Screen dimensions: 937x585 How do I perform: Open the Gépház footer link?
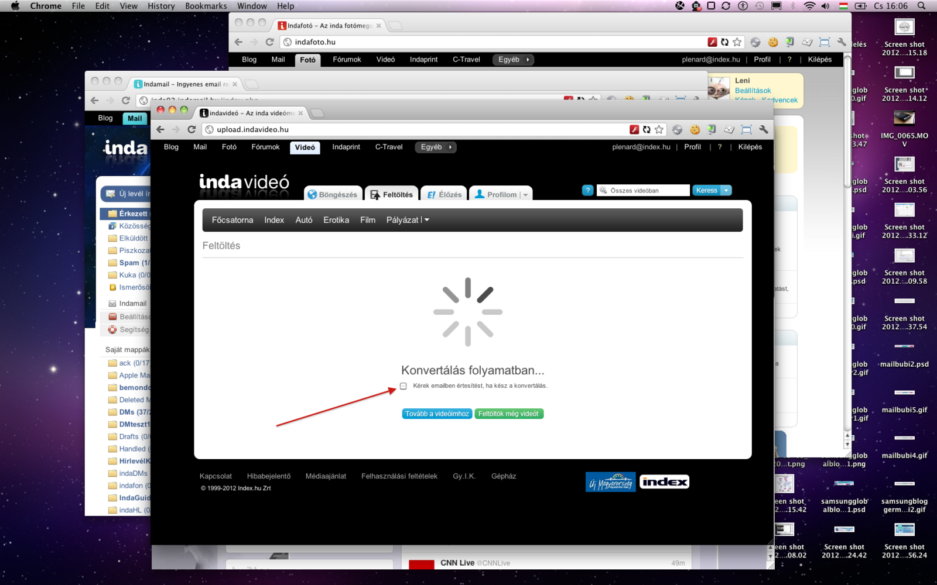pos(504,476)
